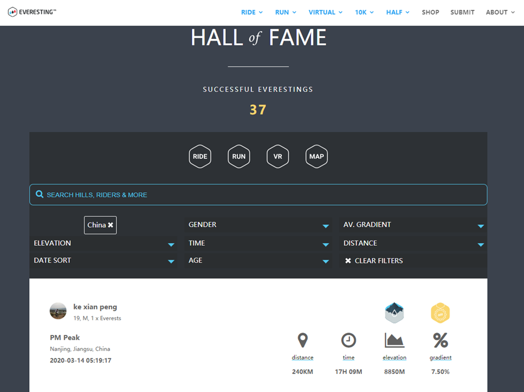Open the RUN navigation menu

(286, 12)
